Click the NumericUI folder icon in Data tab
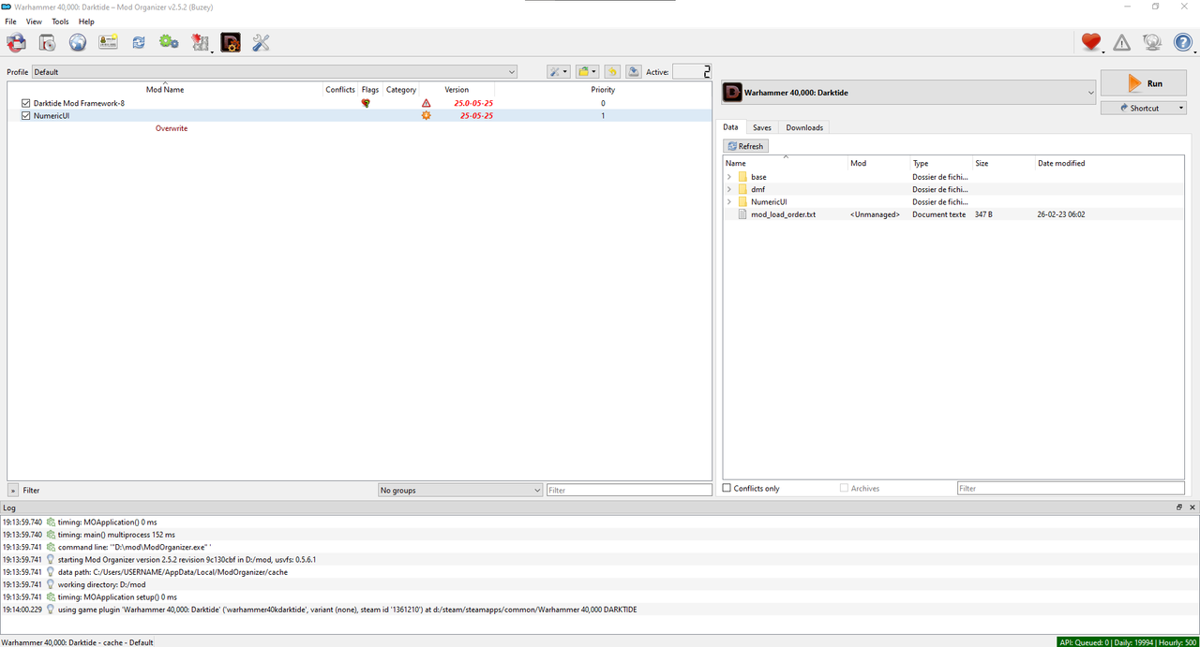The height and width of the screenshot is (647, 1200). point(742,201)
